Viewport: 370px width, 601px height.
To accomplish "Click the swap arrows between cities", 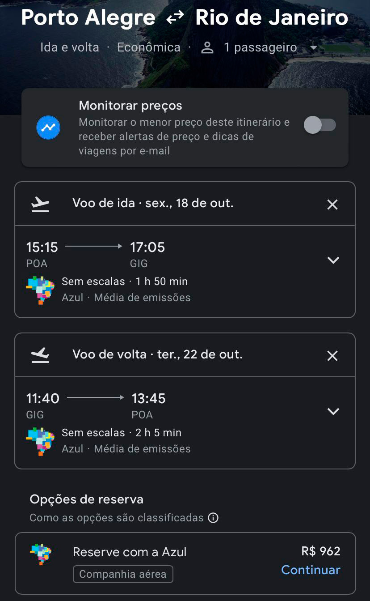I will pyautogui.click(x=175, y=18).
